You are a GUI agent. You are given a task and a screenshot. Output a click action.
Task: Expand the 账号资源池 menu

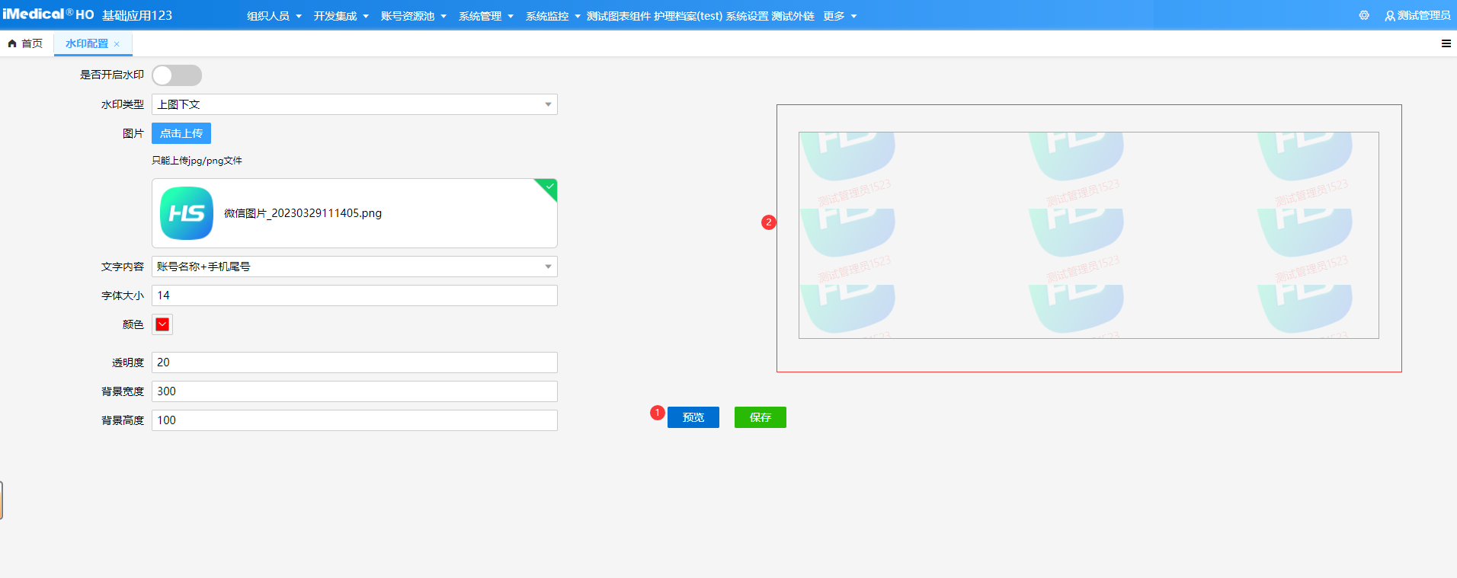[x=414, y=16]
